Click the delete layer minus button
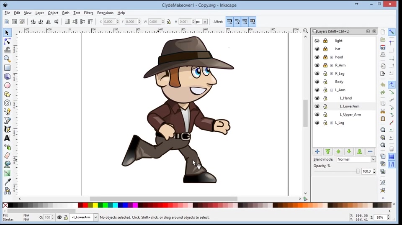 [x=370, y=152]
